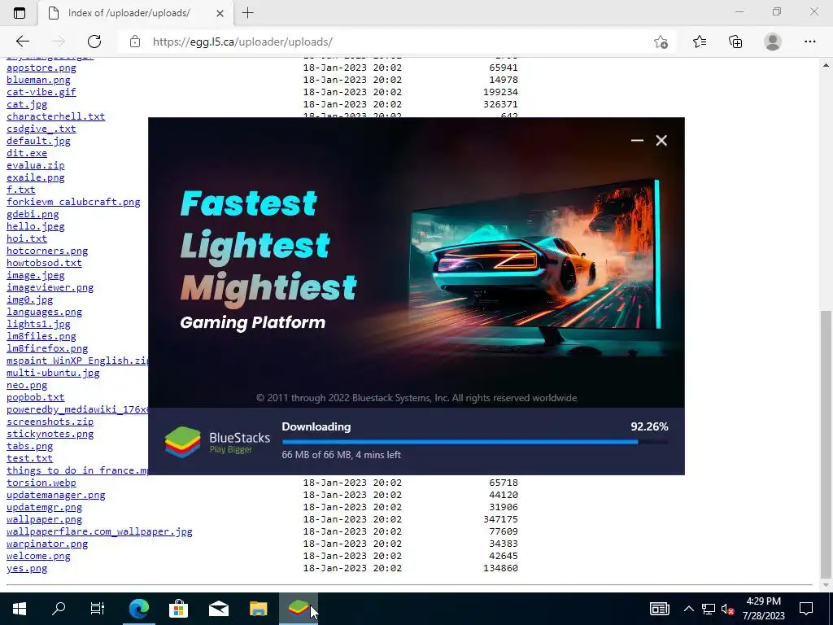Open File Explorer from taskbar

pyautogui.click(x=258, y=609)
